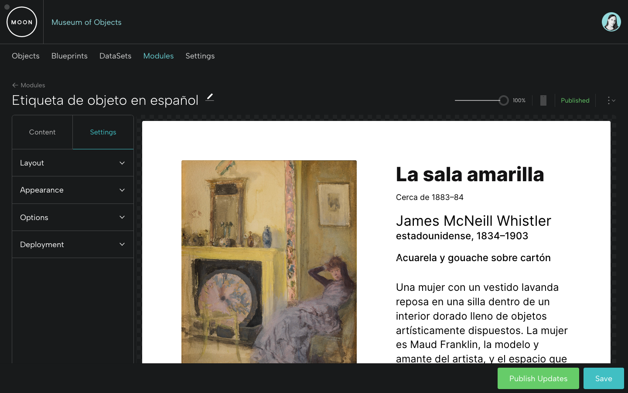Click the estadounidense, 1834–1903 text
Viewport: 628px width, 393px height.
[462, 236]
